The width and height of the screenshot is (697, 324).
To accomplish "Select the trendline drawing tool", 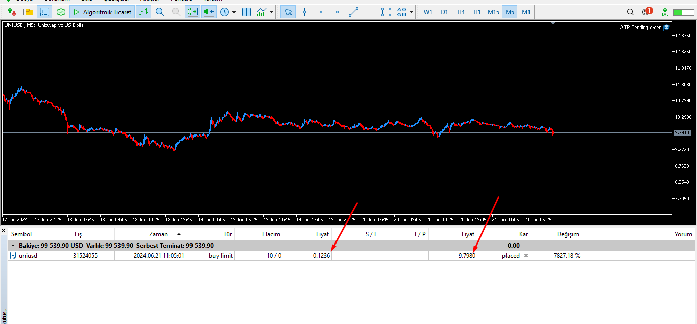I will [353, 12].
